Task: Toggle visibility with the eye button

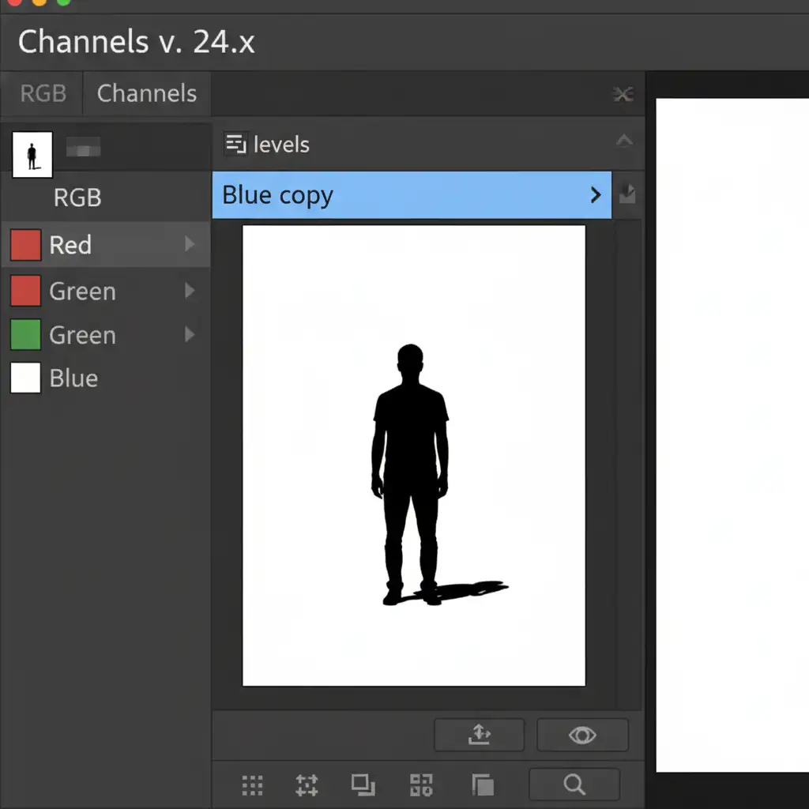Action: tap(582, 735)
